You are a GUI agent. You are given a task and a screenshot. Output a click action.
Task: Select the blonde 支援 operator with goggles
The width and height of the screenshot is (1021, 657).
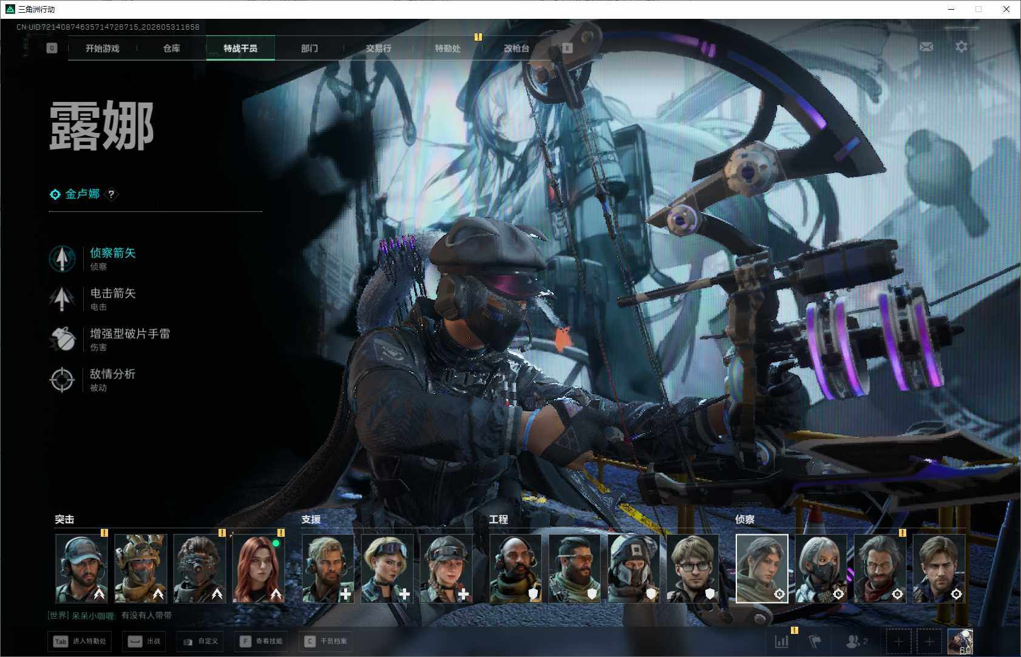coord(387,569)
